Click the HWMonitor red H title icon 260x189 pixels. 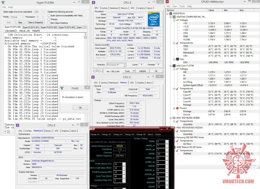[x=167, y=2]
